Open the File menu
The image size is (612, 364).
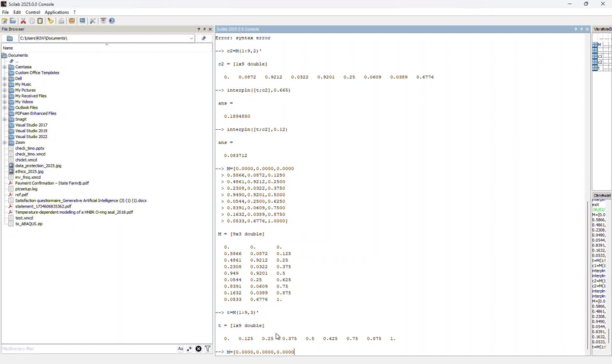pyautogui.click(x=6, y=13)
